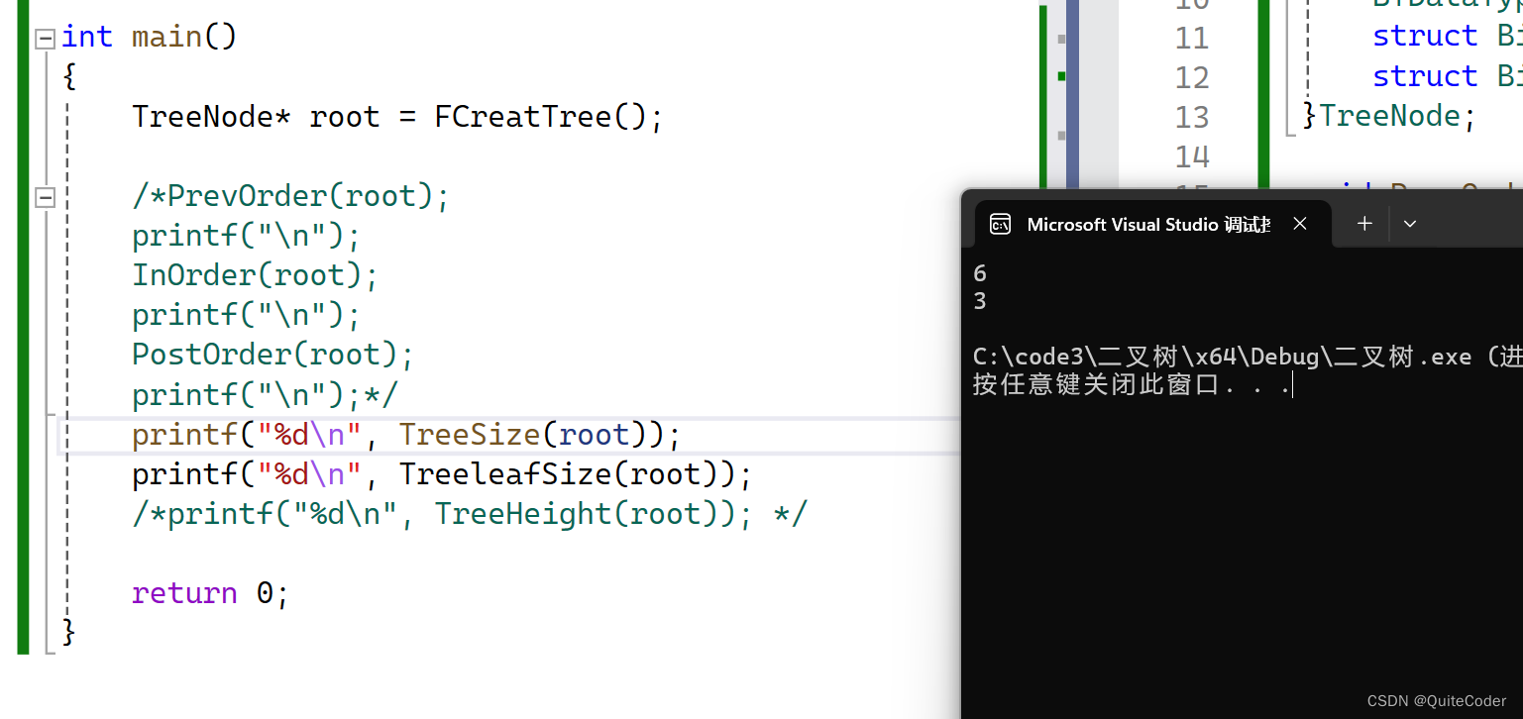Image resolution: width=1523 pixels, height=719 pixels.
Task: Collapse the int main() function block
Action: pyautogui.click(x=45, y=39)
